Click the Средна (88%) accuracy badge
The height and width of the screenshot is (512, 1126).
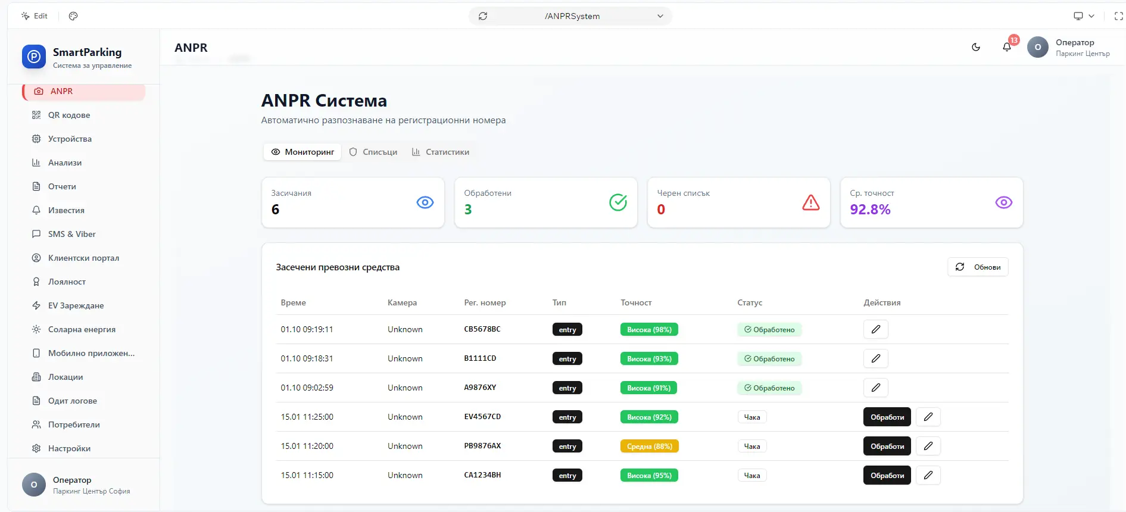[650, 446]
